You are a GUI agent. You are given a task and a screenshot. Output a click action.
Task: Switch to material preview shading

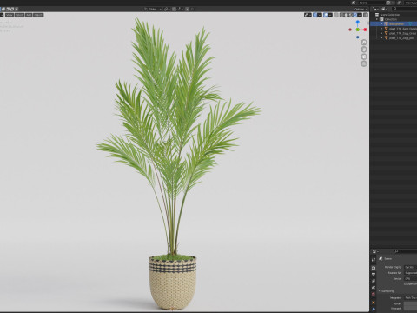pyautogui.click(x=351, y=15)
